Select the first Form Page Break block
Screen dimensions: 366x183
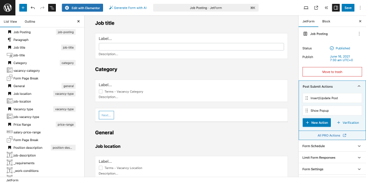pos(26,78)
